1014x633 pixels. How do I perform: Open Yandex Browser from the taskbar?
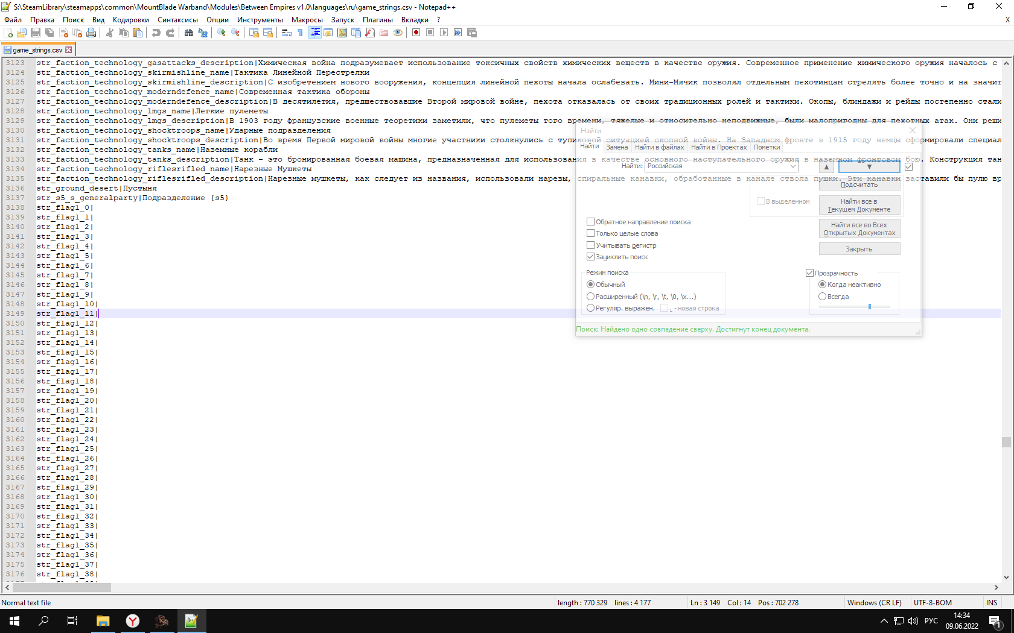[132, 621]
